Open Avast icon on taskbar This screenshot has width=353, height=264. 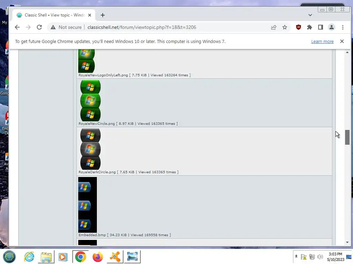115,256
